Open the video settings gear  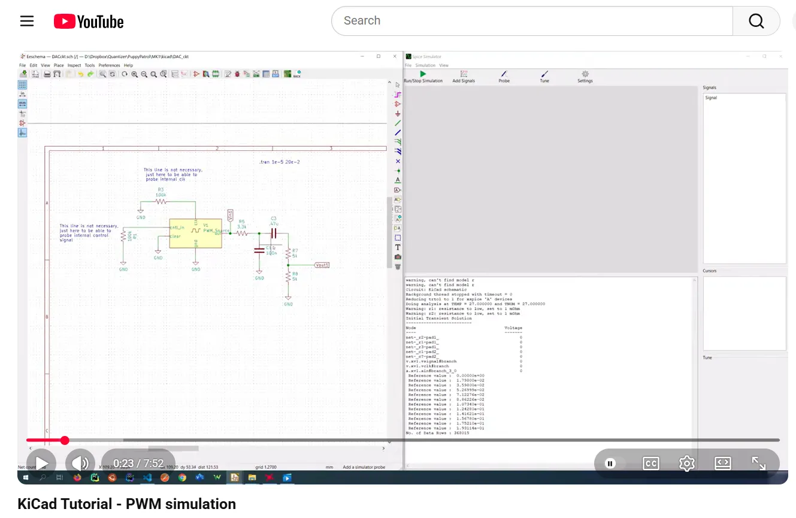(x=687, y=464)
